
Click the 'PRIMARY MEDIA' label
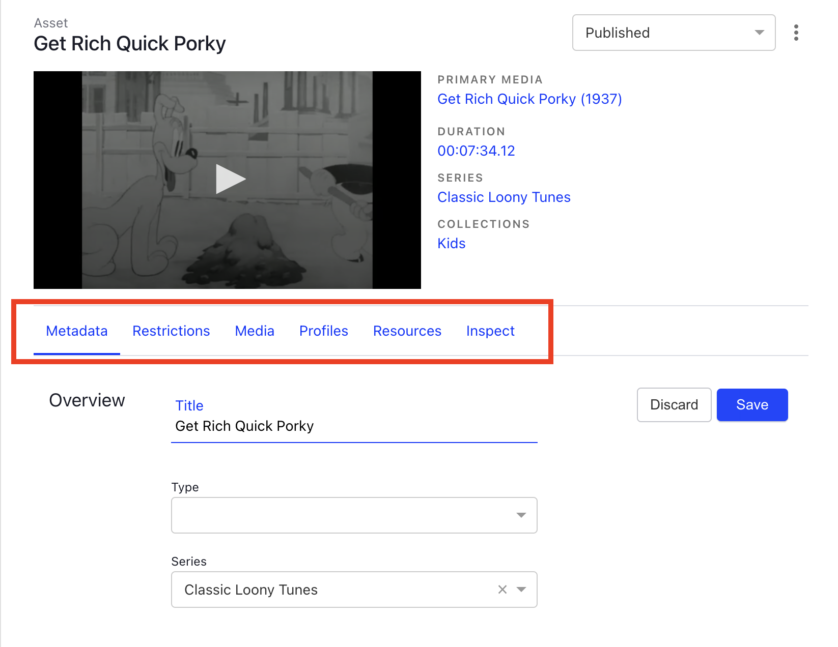[x=490, y=80]
